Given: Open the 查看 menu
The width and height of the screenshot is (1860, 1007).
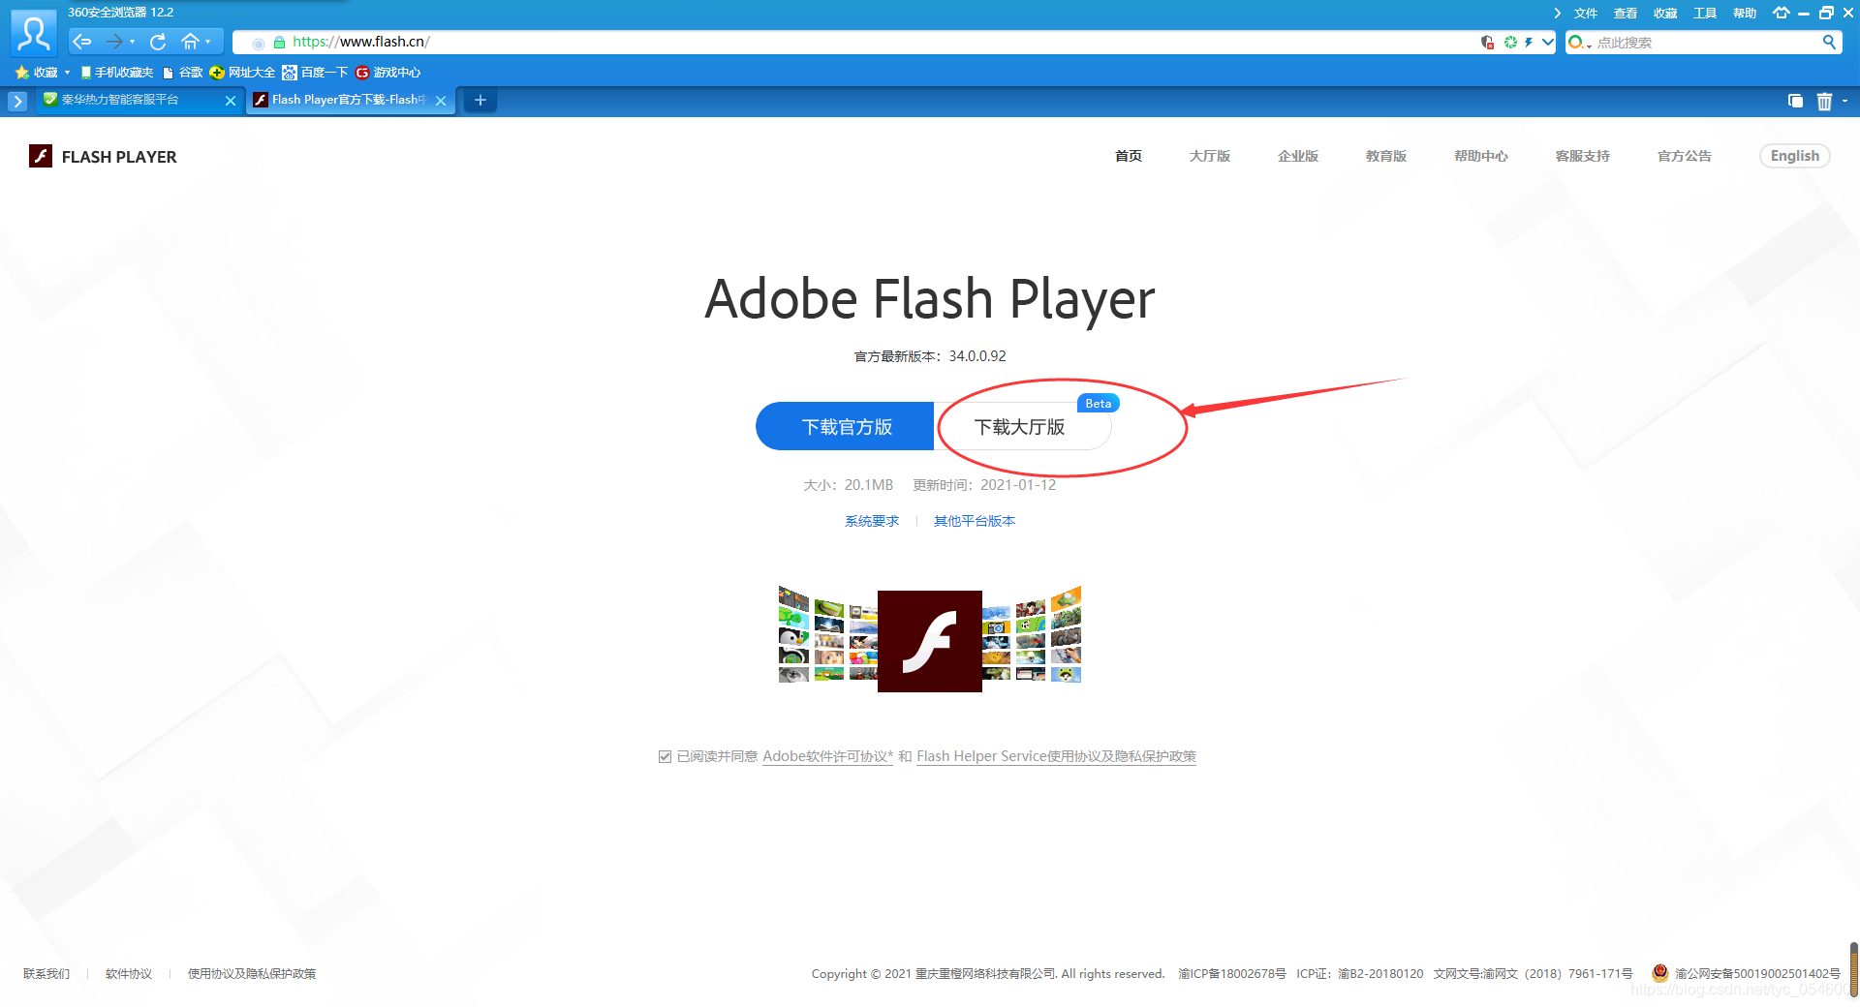Looking at the screenshot, I should coord(1626,14).
